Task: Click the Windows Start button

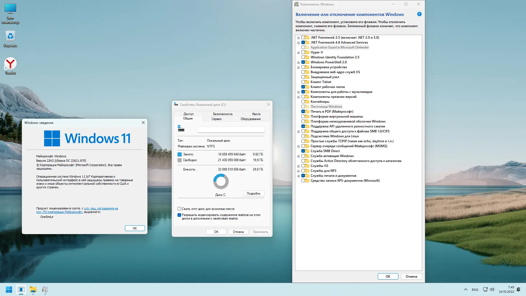Action: click(x=9, y=289)
